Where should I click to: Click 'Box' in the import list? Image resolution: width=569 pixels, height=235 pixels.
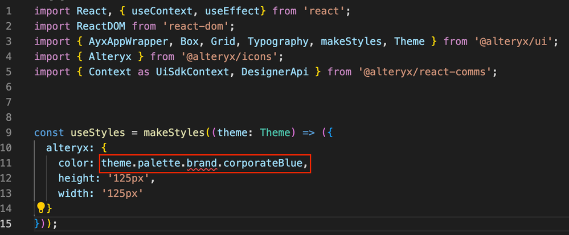coord(190,42)
